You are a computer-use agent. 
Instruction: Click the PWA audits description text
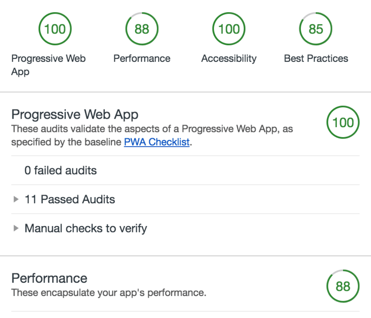[x=152, y=129]
